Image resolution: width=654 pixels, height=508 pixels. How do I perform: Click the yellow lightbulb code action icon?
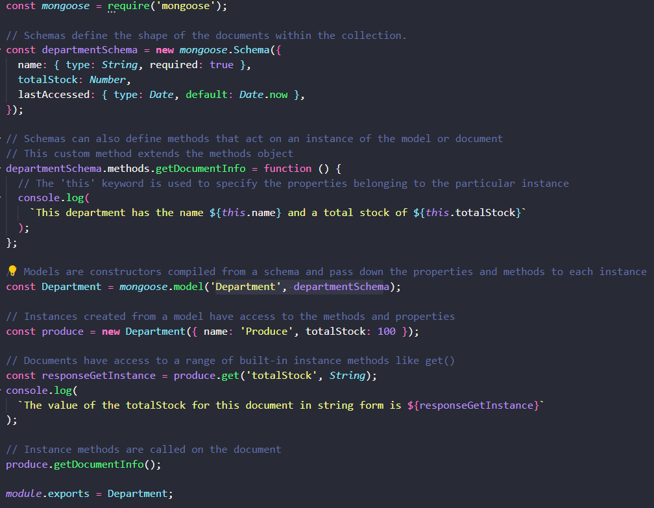point(12,271)
